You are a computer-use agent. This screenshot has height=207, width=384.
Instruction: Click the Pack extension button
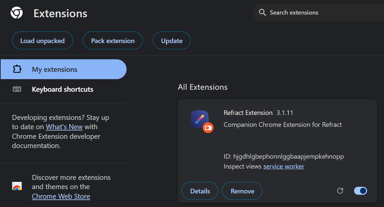point(113,40)
